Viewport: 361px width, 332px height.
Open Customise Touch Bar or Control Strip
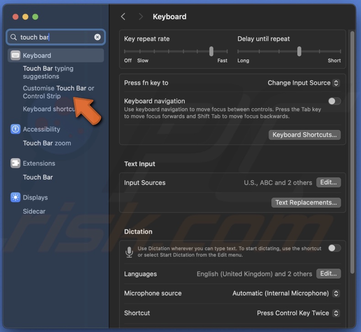58,92
